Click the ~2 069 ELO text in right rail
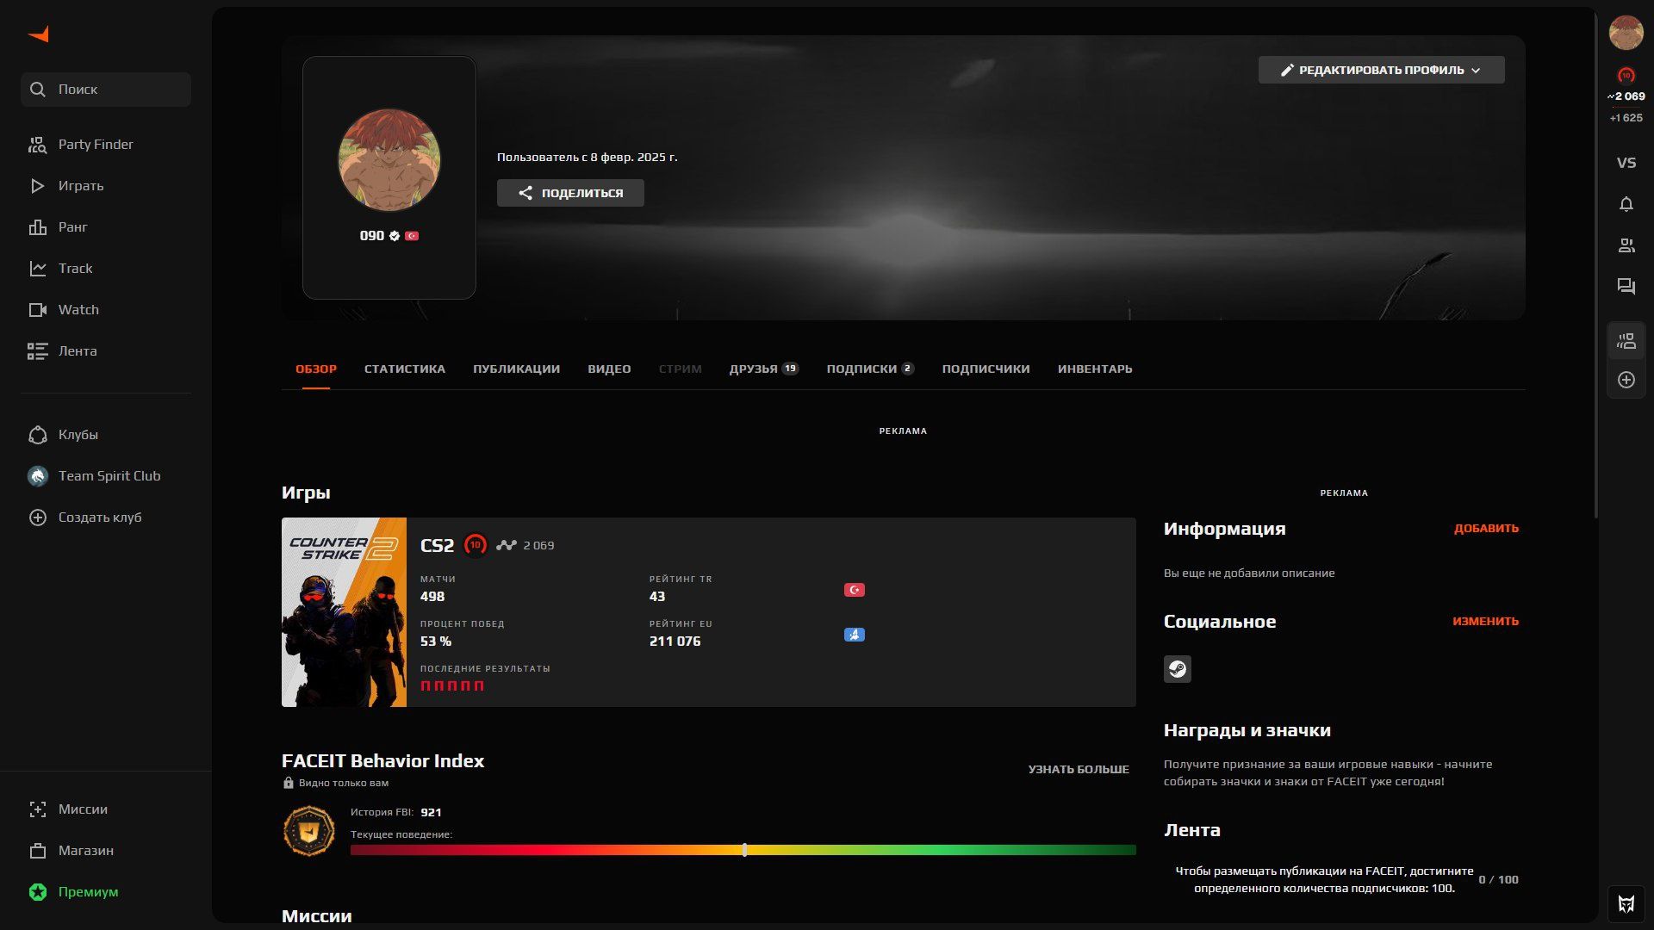The image size is (1654, 930). (1626, 96)
